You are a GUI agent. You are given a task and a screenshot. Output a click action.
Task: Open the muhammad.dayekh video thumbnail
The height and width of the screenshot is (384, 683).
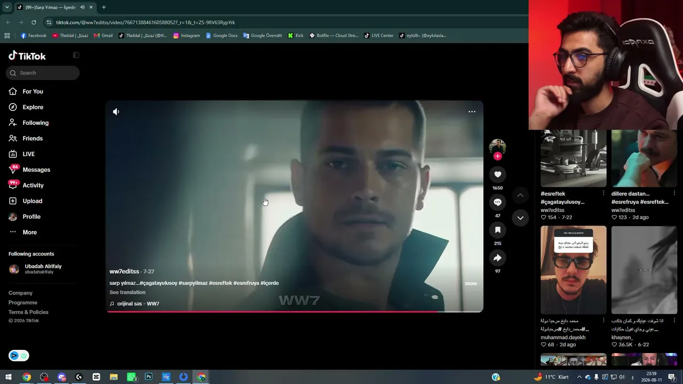point(573,270)
